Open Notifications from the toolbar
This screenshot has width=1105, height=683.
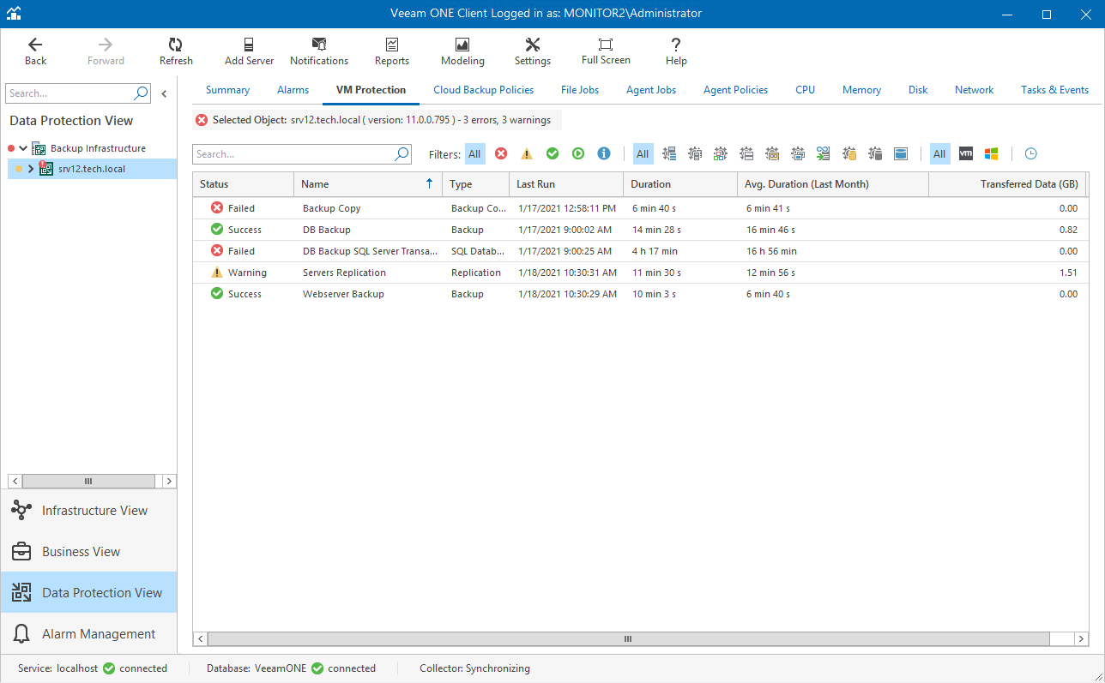tap(319, 52)
